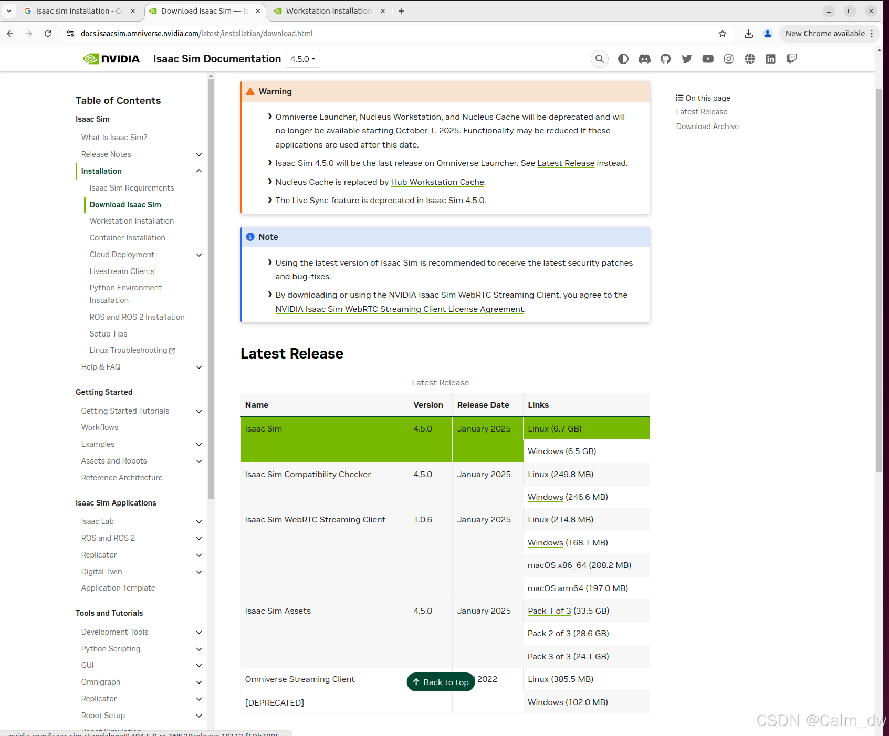Open Linux Troubleshooting external link

(132, 350)
